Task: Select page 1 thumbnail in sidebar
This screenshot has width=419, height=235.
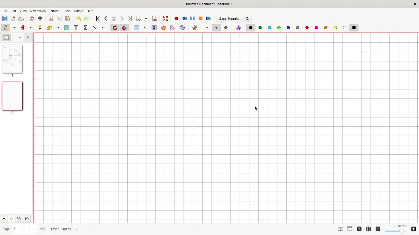Action: click(x=12, y=59)
